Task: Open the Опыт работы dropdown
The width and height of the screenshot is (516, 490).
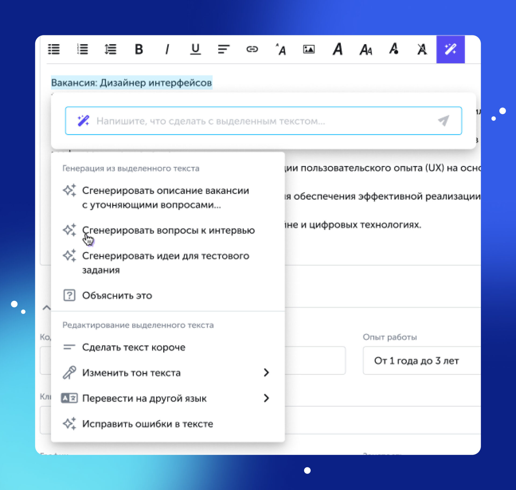Action: (422, 360)
